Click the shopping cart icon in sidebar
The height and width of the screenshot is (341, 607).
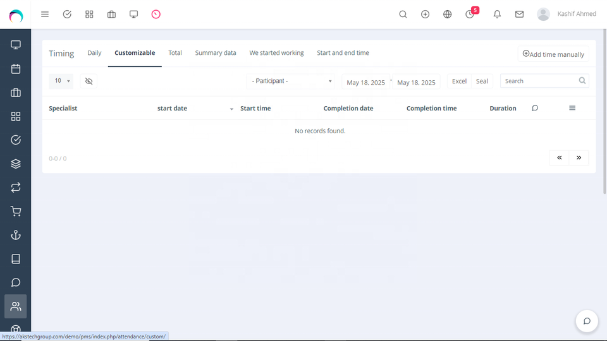[16, 212]
